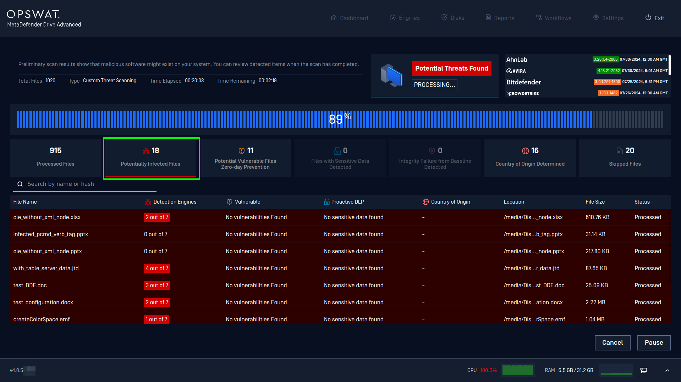The height and width of the screenshot is (382, 681).
Task: Click the Exit button
Action: (x=655, y=18)
